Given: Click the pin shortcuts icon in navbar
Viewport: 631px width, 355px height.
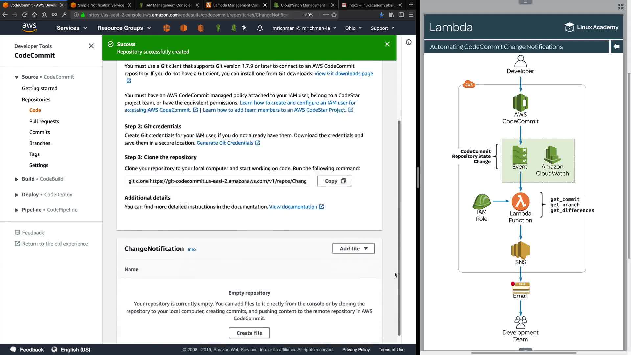Looking at the screenshot, I should point(244,28).
